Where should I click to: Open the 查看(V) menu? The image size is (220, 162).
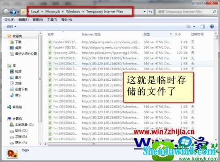coord(38,20)
